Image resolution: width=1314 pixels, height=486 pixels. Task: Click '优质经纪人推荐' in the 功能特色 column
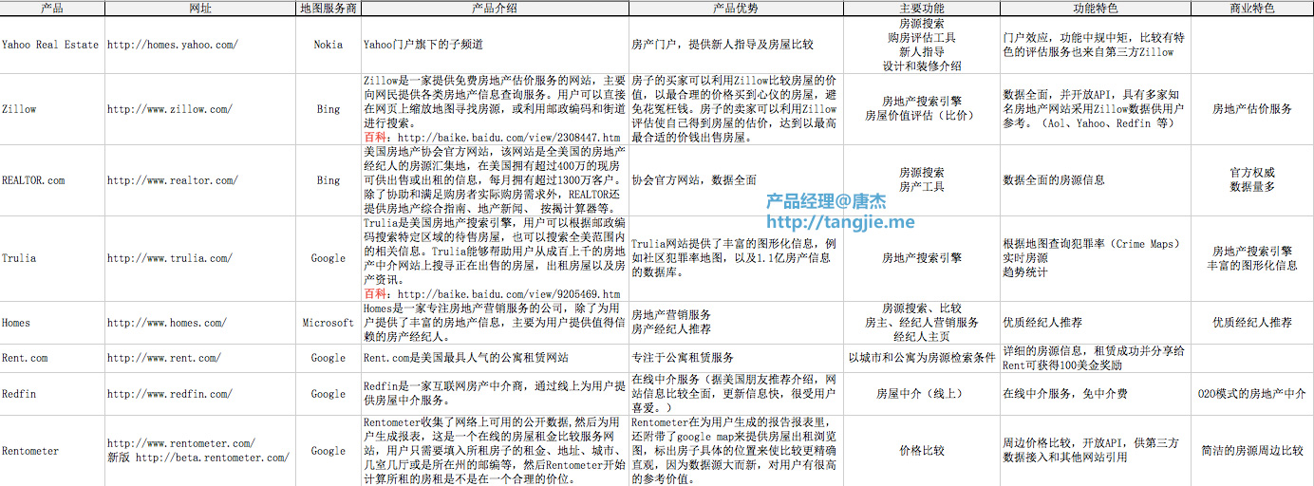[1096, 323]
